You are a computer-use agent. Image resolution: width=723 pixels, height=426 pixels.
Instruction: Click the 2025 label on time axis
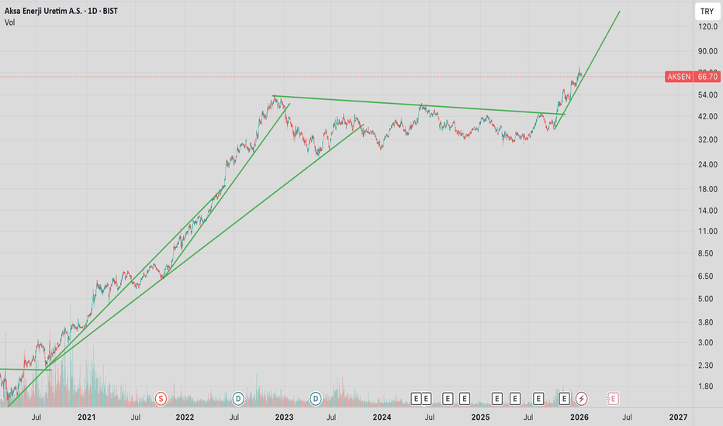pos(480,417)
